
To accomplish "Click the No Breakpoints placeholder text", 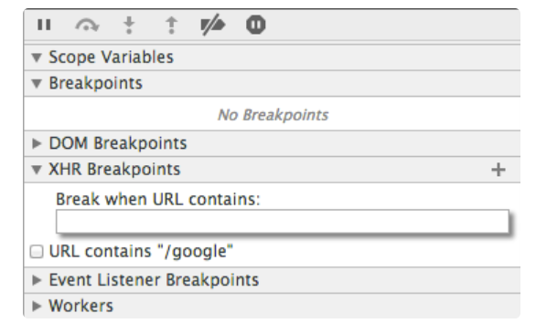I will point(273,115).
